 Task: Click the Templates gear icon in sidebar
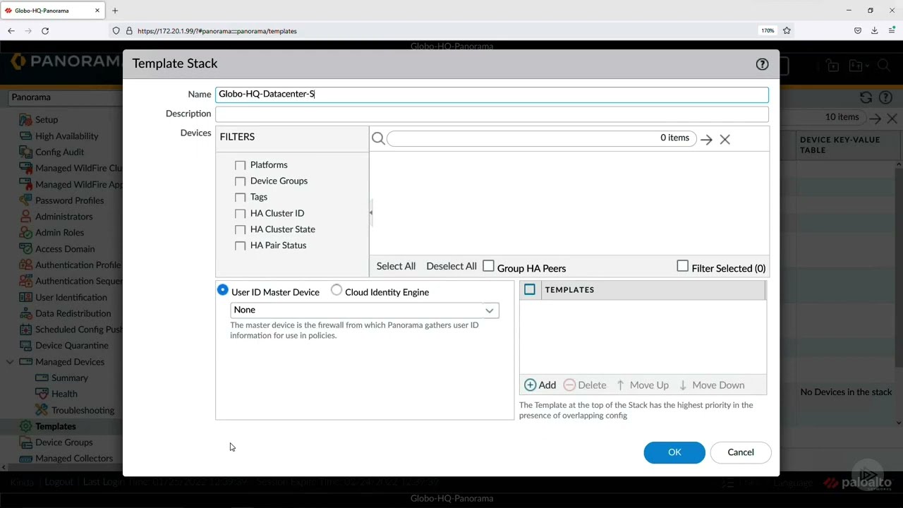point(25,426)
